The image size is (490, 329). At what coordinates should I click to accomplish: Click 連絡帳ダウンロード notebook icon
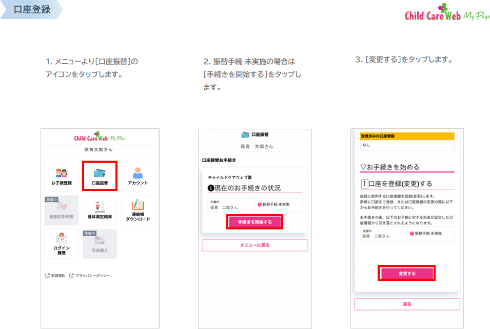coord(138,210)
